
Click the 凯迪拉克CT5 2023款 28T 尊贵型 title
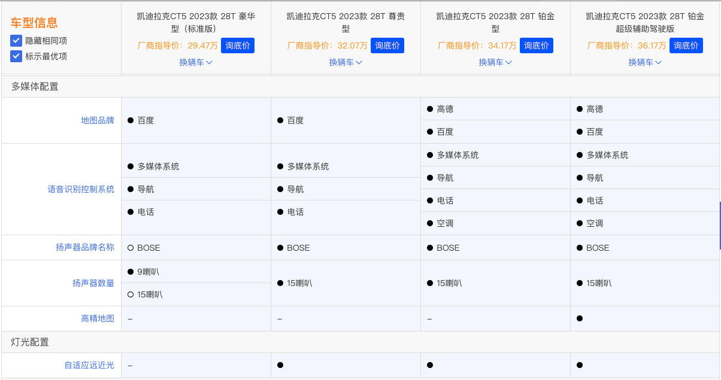click(x=346, y=22)
